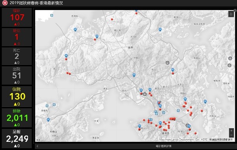
Task: Click the easternmost blue AE hospital marker
Action: click(x=205, y=101)
